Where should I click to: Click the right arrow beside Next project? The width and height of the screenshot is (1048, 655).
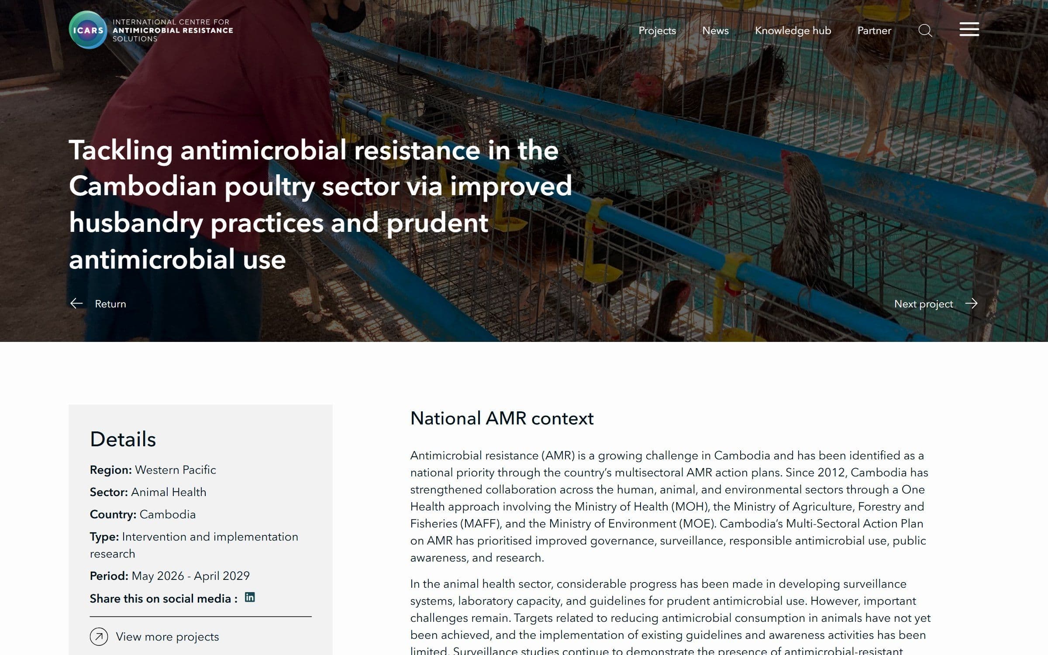(971, 303)
